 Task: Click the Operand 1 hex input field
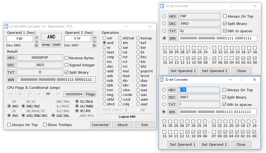point(20,39)
